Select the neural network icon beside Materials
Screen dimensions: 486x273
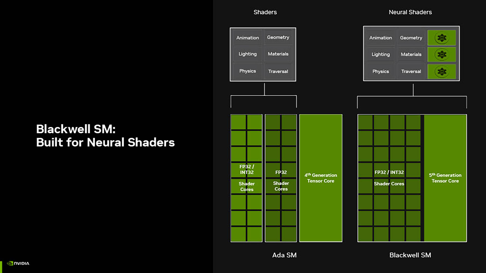coord(442,54)
